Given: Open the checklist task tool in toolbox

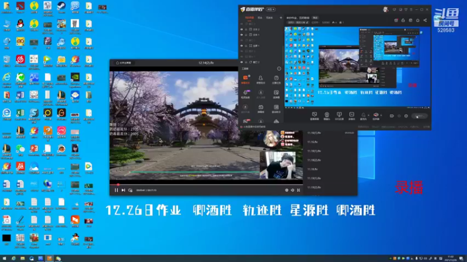Looking at the screenshot, I should click(276, 80).
